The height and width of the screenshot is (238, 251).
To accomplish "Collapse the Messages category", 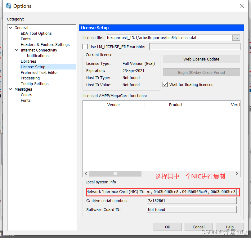I will (11, 89).
